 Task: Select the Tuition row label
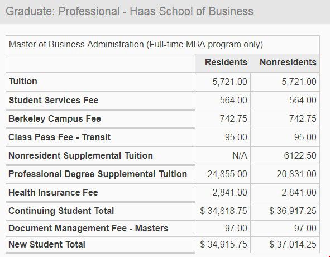coord(23,82)
